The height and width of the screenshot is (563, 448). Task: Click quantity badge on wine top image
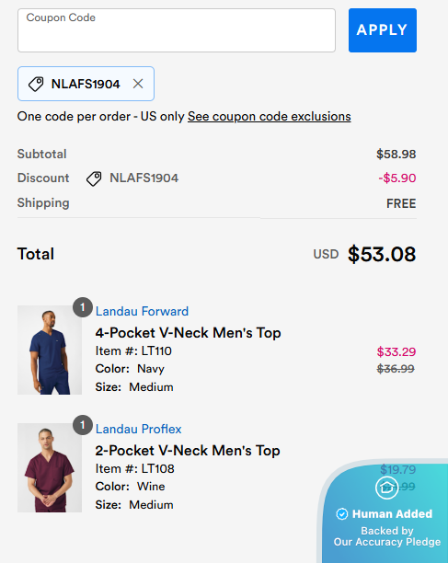(x=83, y=425)
